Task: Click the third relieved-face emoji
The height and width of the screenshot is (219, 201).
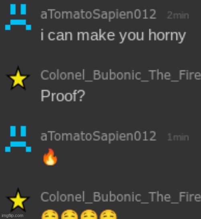Action: pyautogui.click(x=89, y=215)
